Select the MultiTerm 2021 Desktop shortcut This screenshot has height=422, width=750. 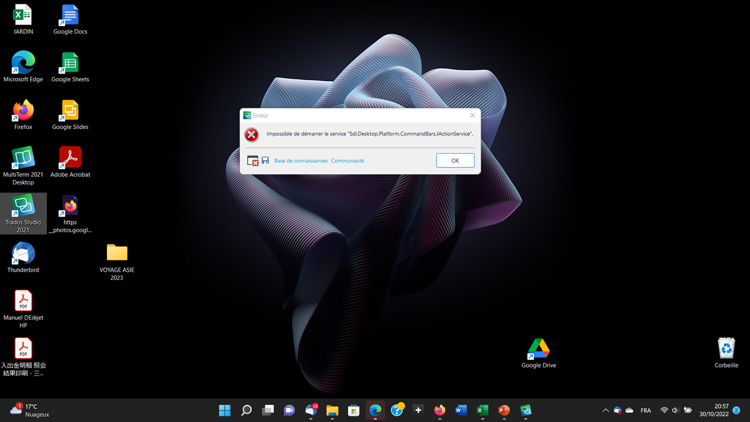[23, 165]
